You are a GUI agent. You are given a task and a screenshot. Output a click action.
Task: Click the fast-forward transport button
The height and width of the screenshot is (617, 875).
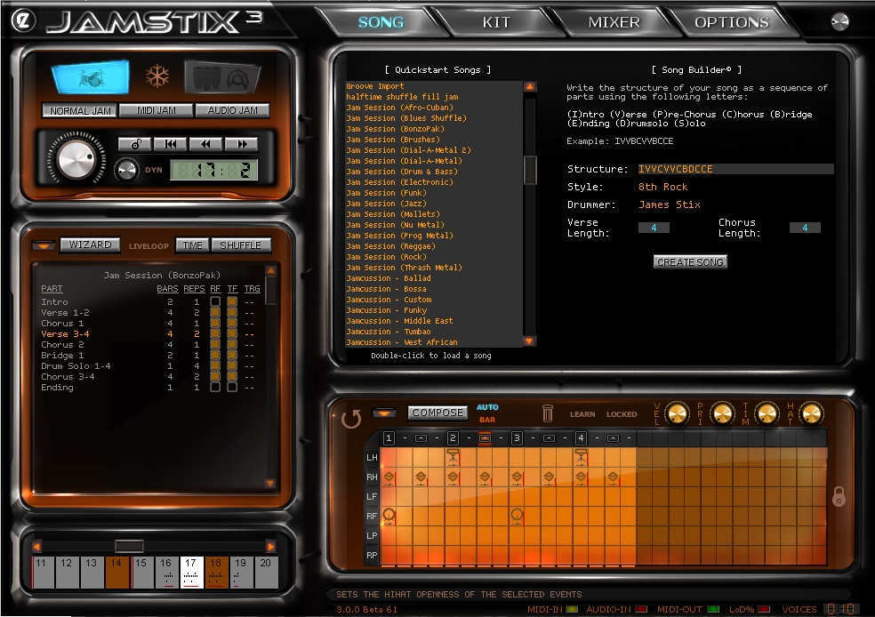pyautogui.click(x=241, y=144)
